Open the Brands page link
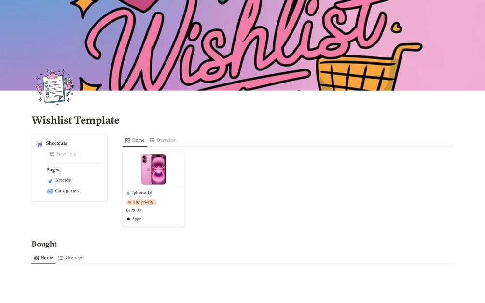This screenshot has width=485, height=303. coord(63,180)
